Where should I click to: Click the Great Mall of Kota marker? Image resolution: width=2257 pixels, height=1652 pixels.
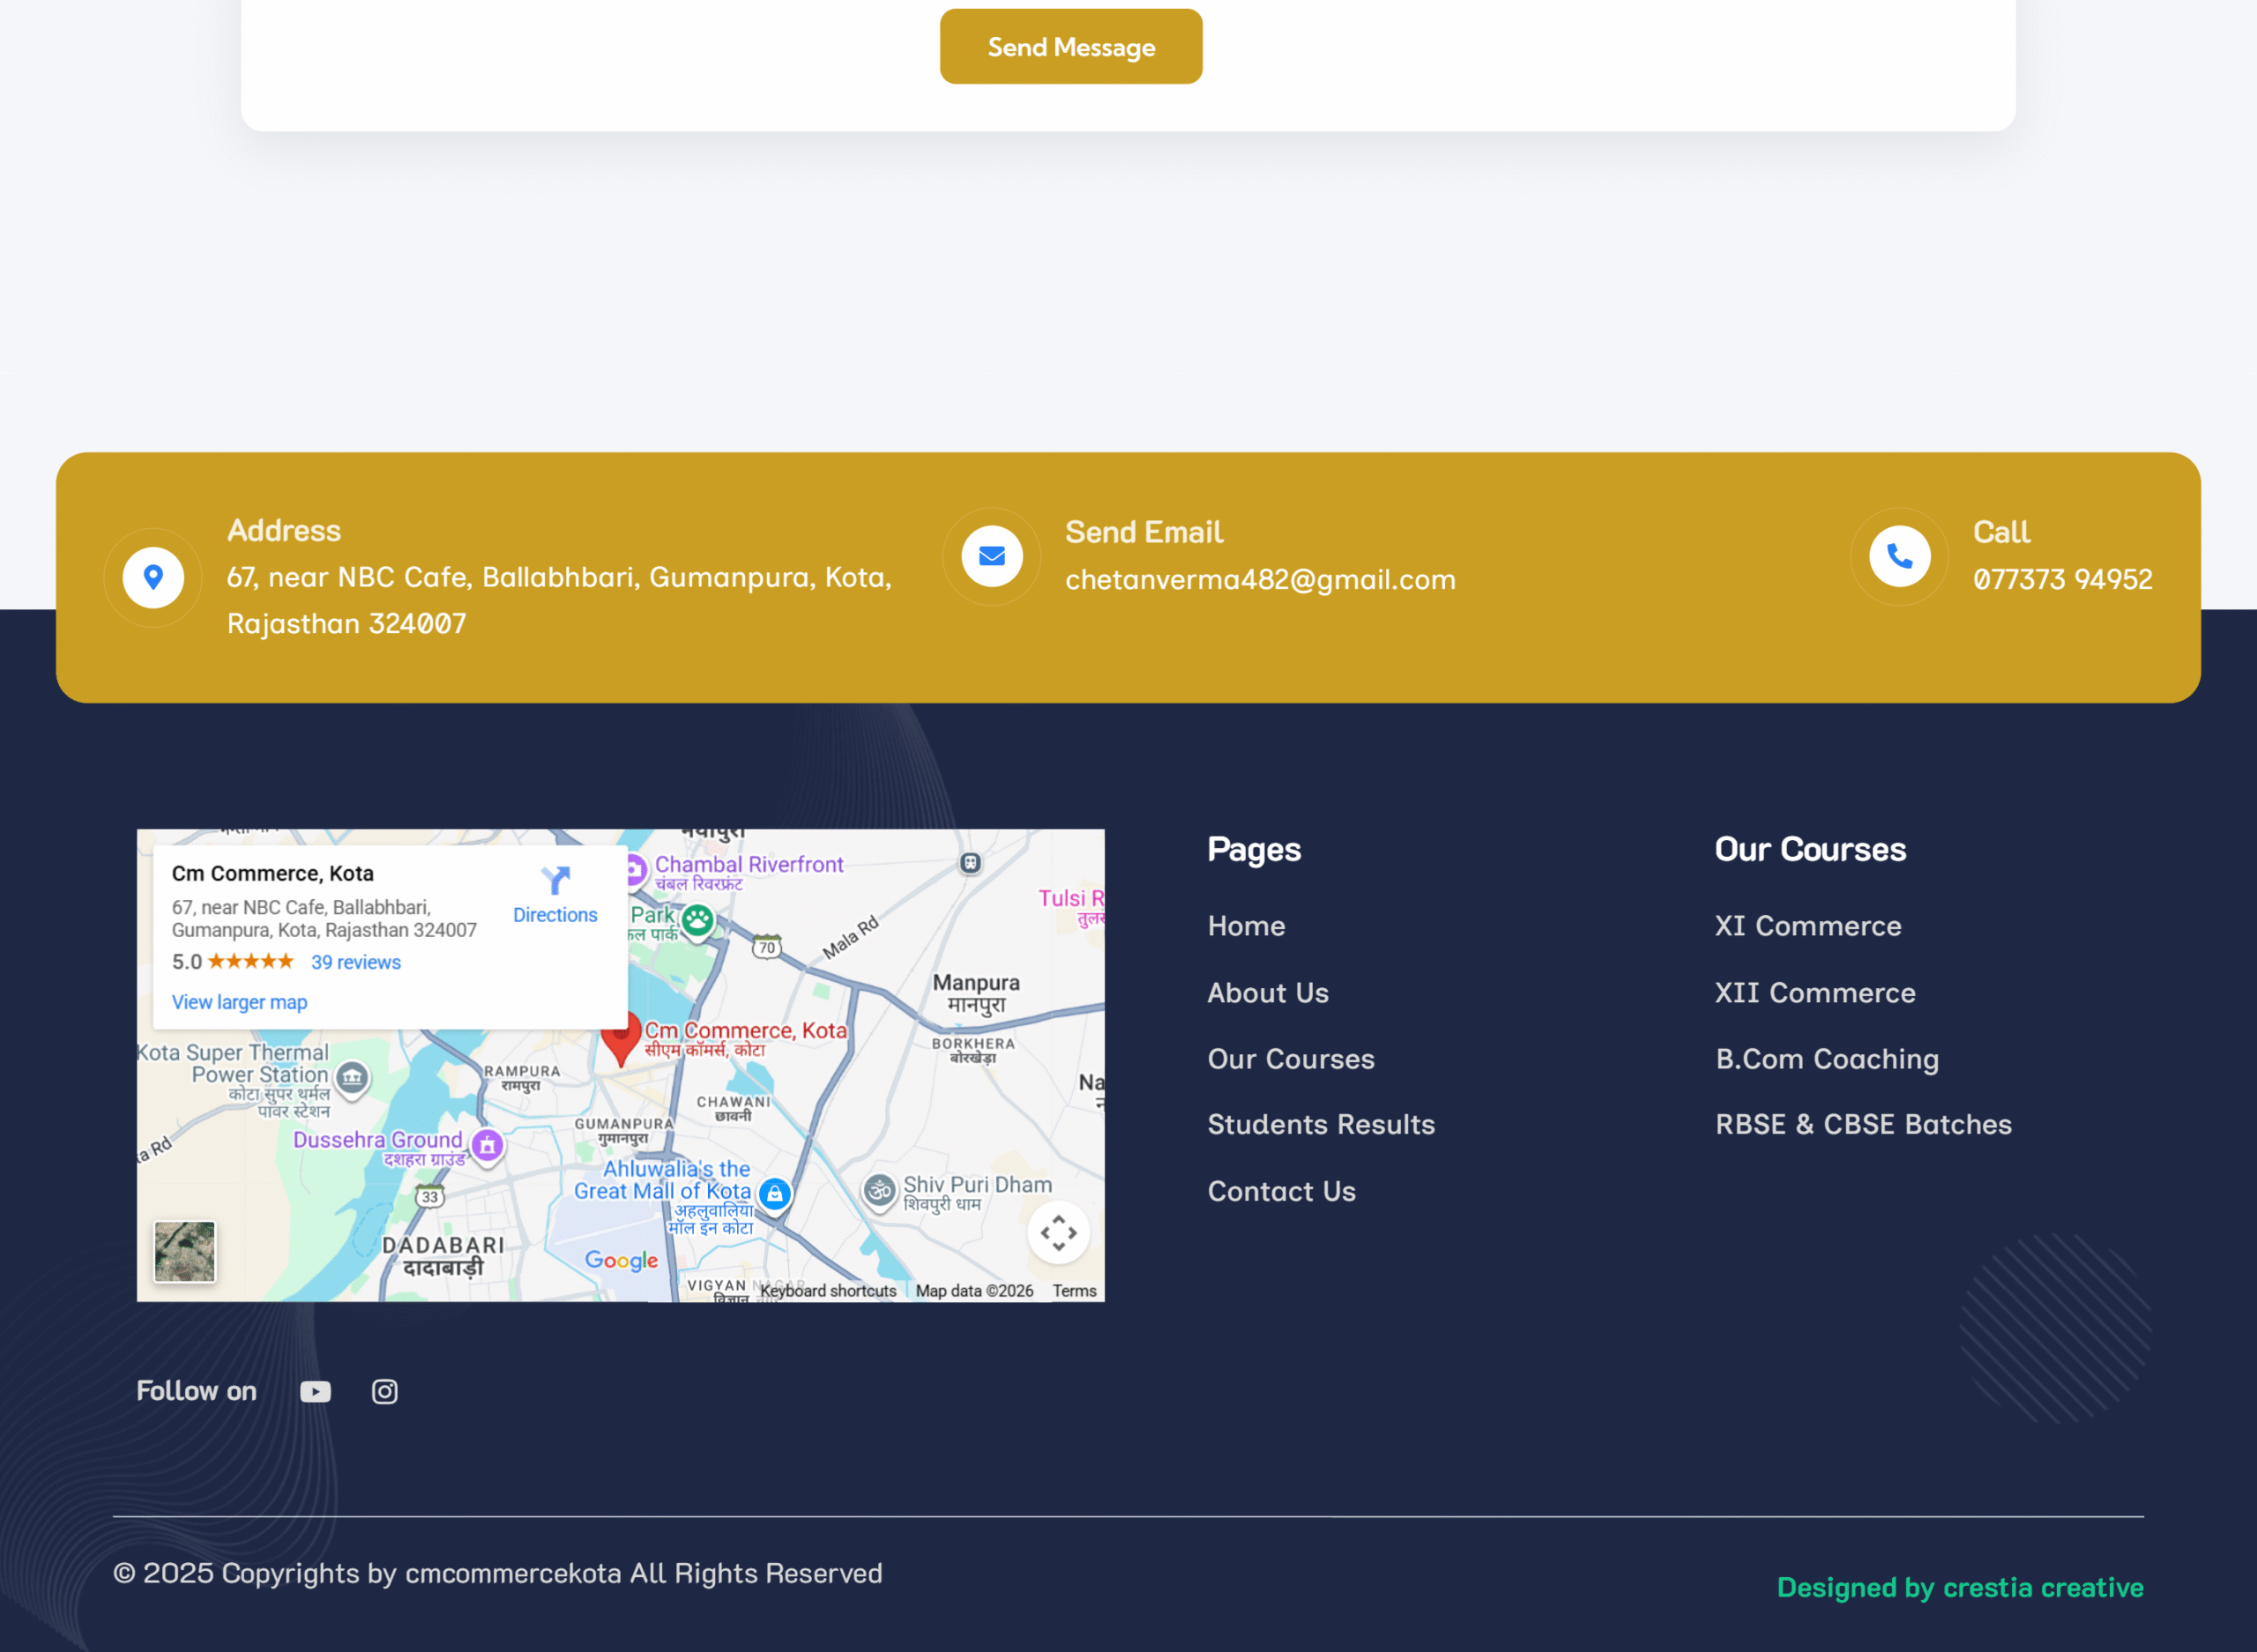(x=775, y=1193)
